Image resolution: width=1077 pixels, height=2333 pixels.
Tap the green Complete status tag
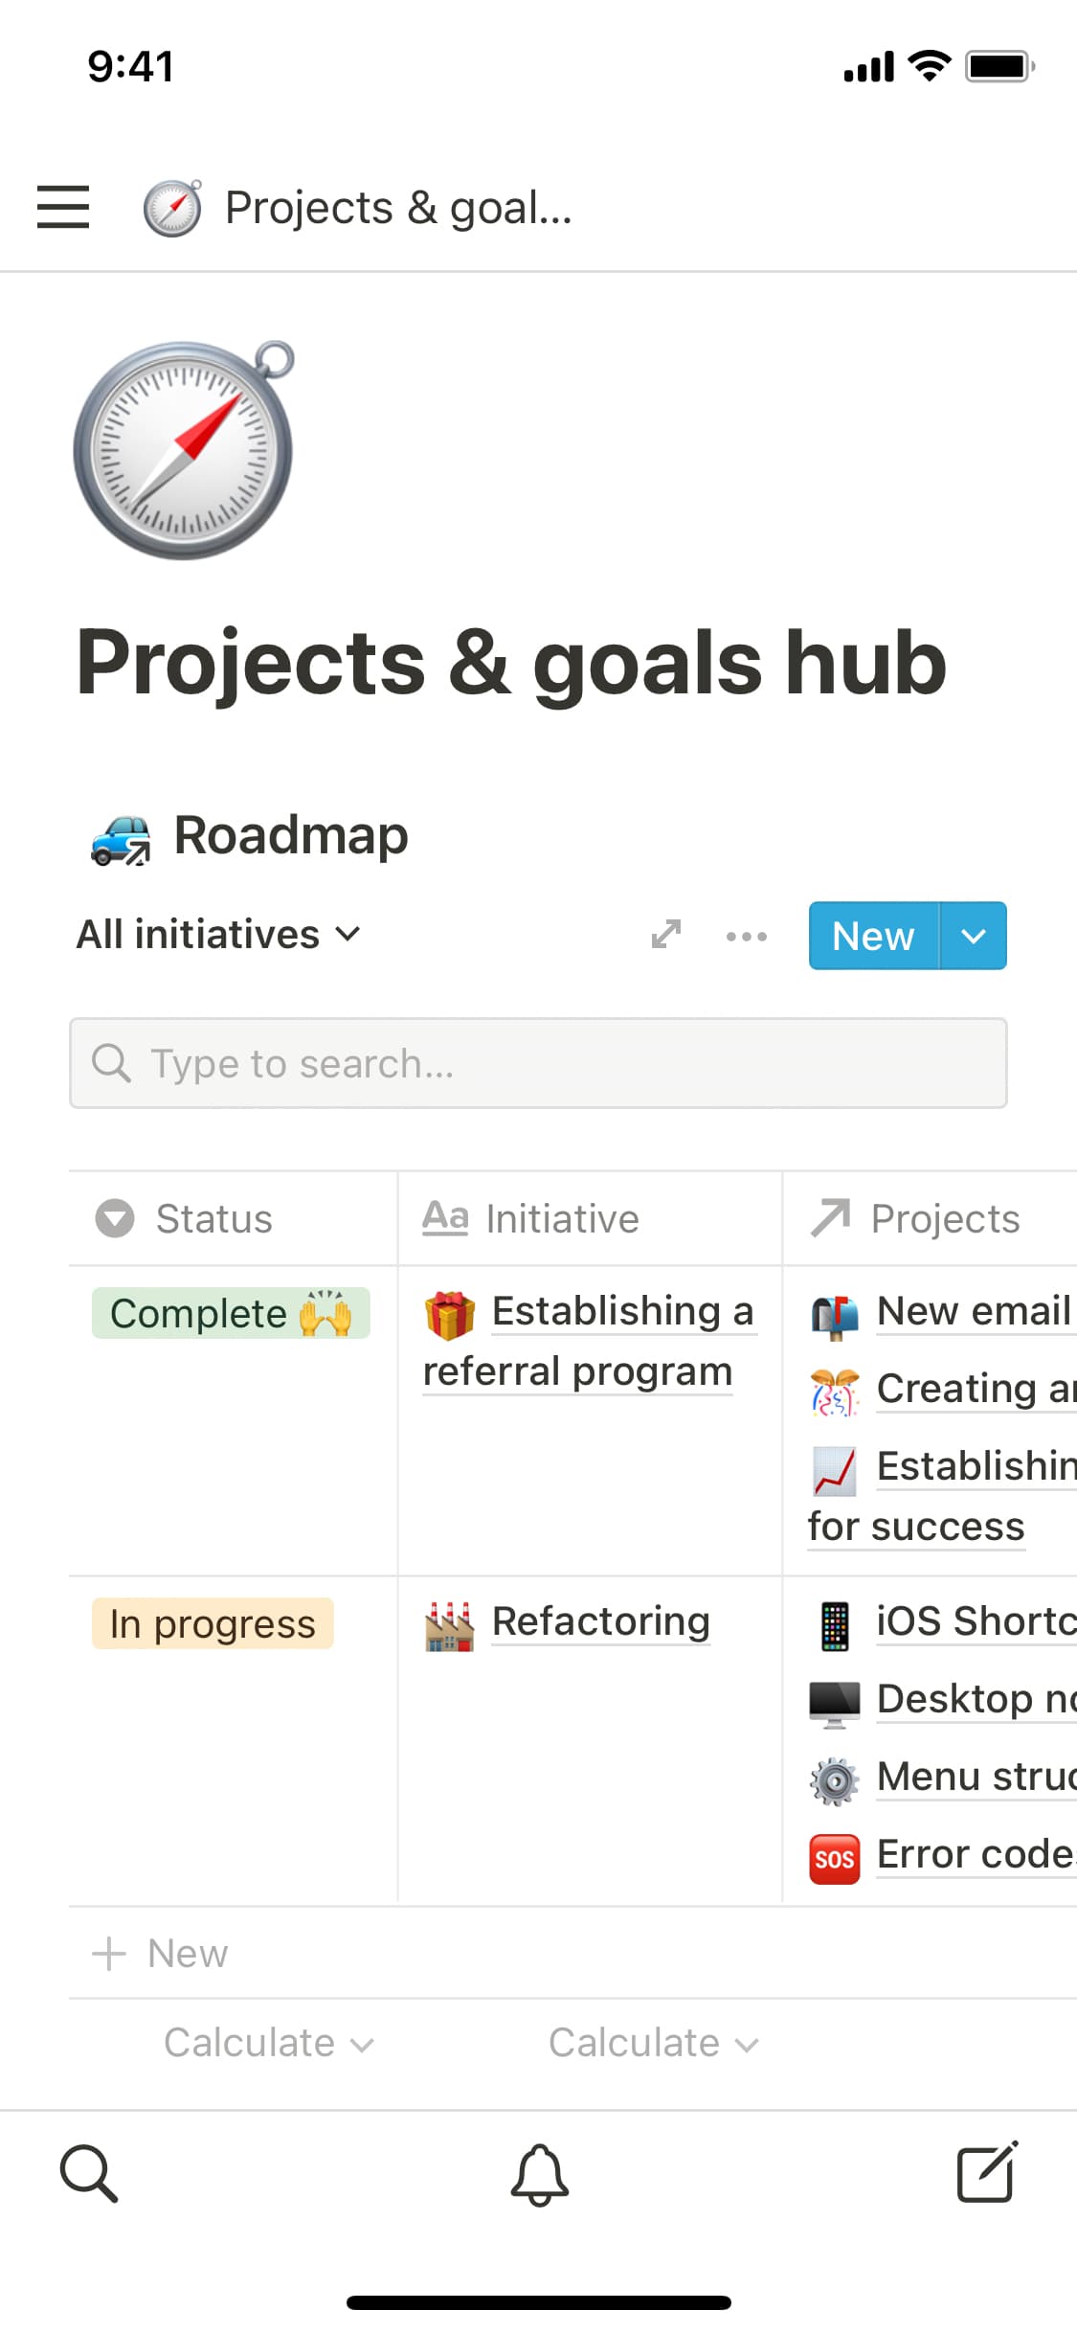[x=231, y=1313]
